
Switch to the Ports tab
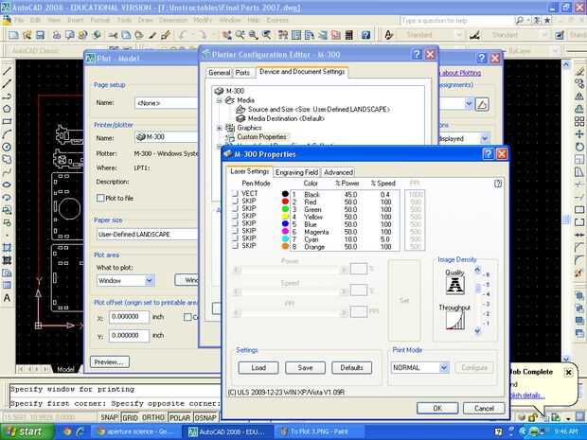242,73
